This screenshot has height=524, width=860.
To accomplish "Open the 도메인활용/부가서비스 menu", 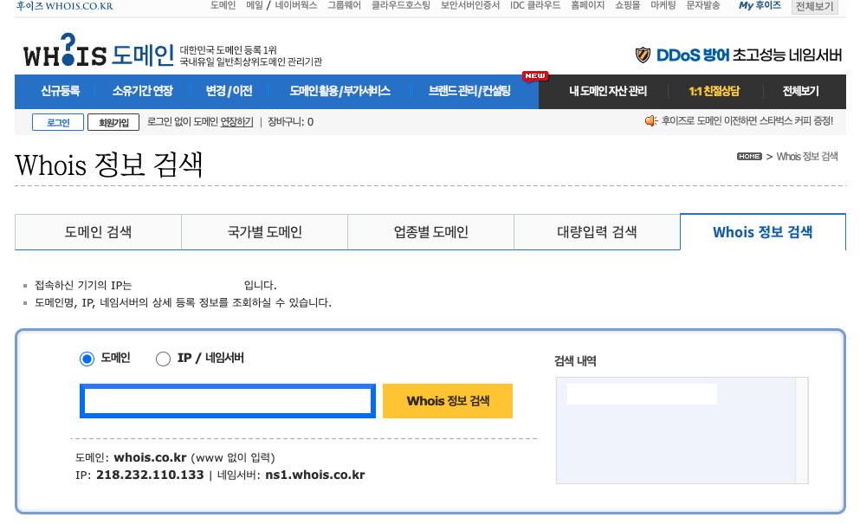I will coord(340,91).
